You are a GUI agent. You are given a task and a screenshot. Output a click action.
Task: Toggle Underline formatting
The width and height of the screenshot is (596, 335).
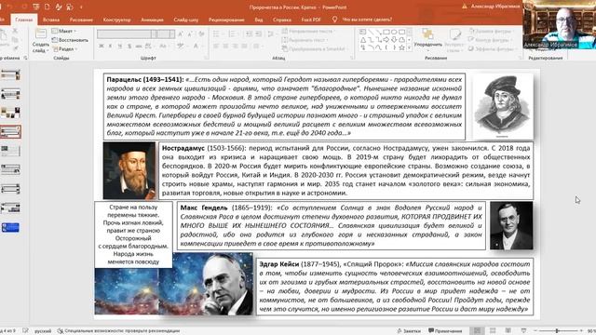120,46
